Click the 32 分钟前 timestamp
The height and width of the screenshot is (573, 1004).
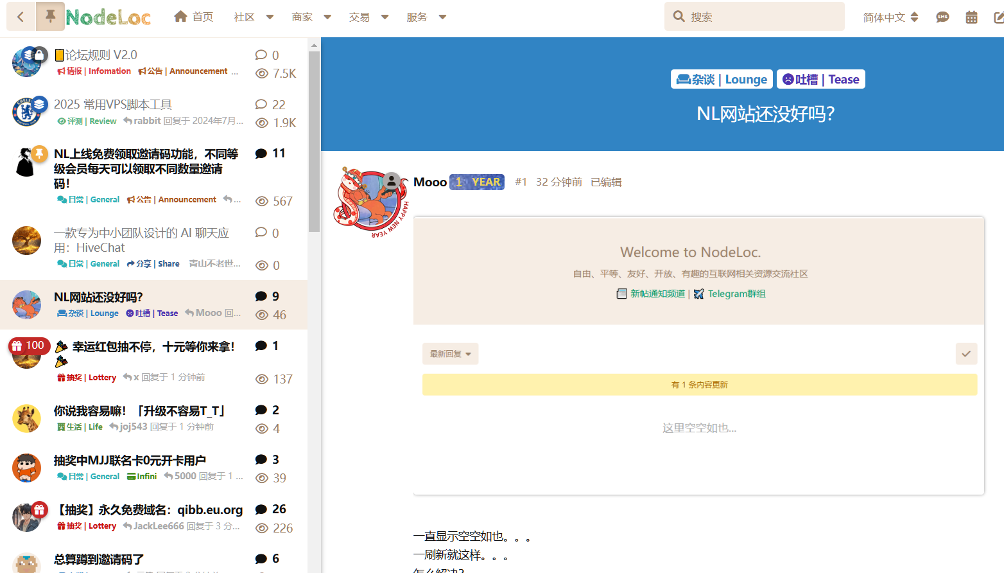[559, 182]
